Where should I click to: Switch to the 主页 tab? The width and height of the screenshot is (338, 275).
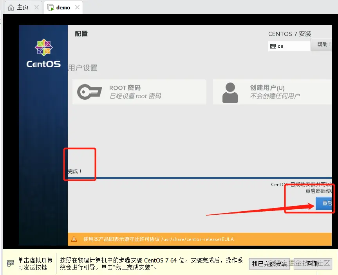[x=23, y=7]
